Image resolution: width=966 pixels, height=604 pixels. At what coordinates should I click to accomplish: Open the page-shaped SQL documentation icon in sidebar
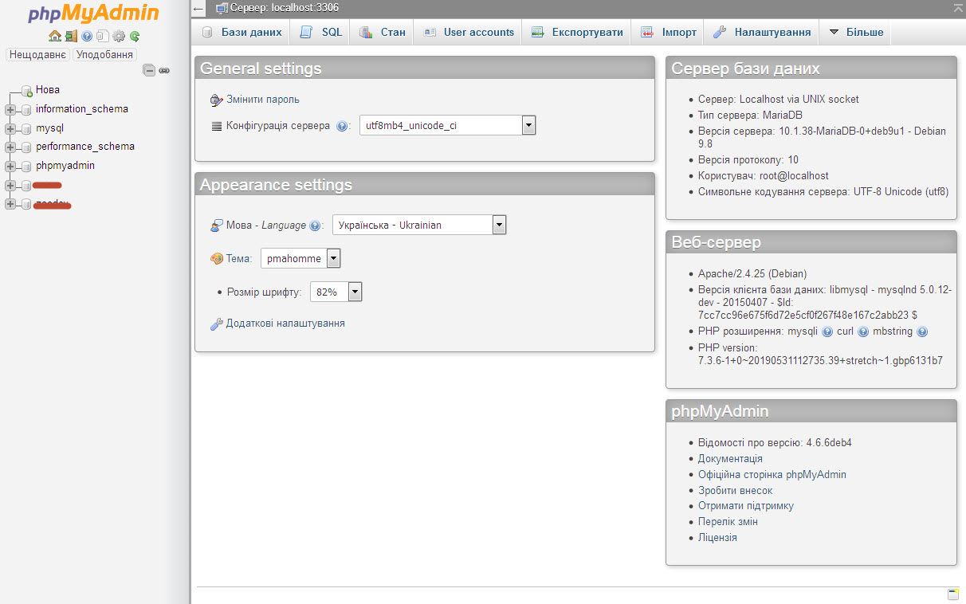point(102,36)
